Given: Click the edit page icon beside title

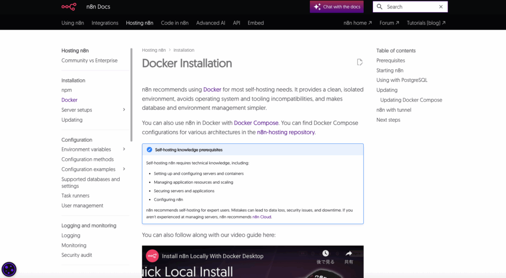Looking at the screenshot, I should pyautogui.click(x=360, y=62).
